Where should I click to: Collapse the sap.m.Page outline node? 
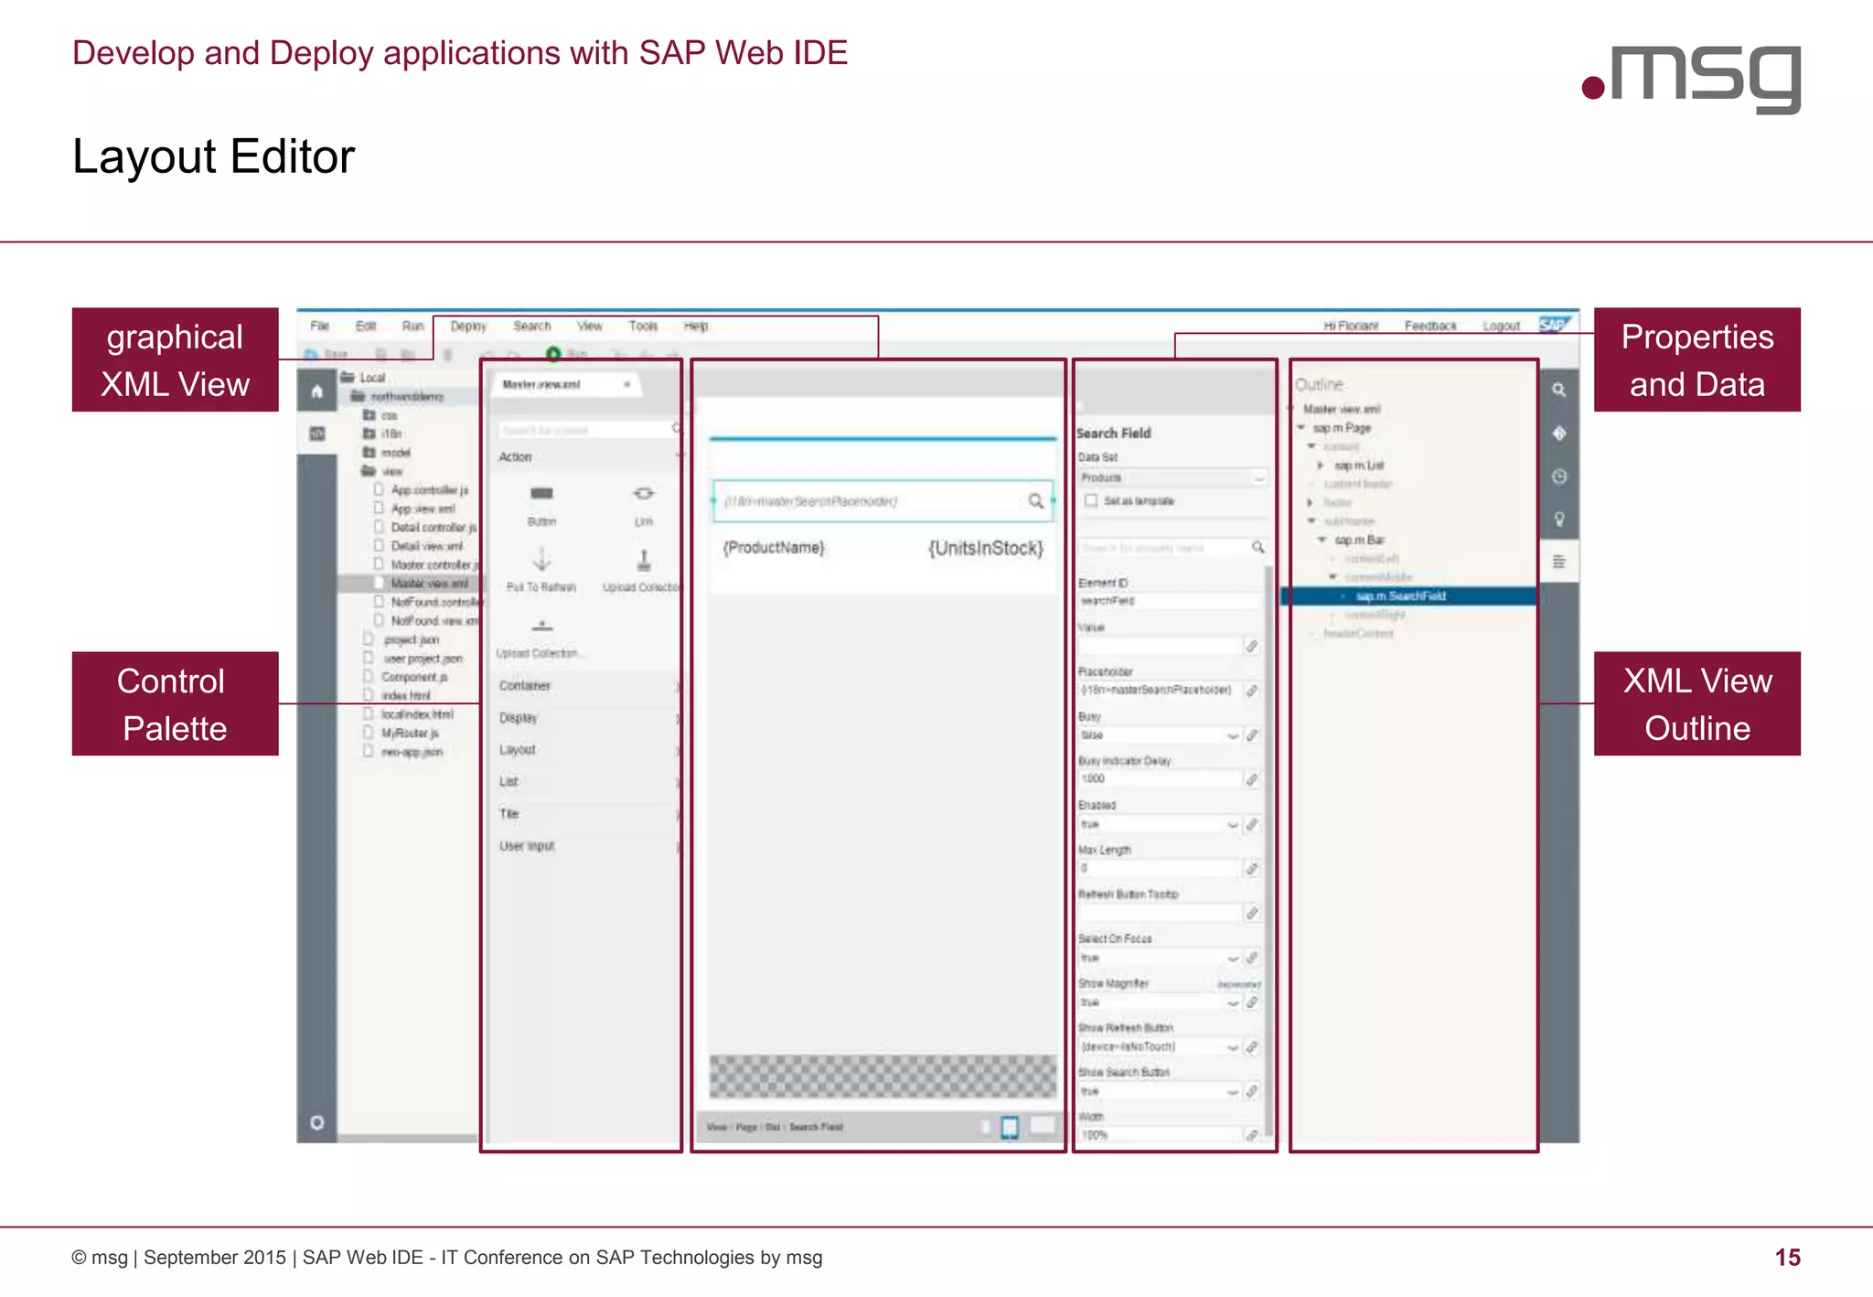(x=1300, y=427)
